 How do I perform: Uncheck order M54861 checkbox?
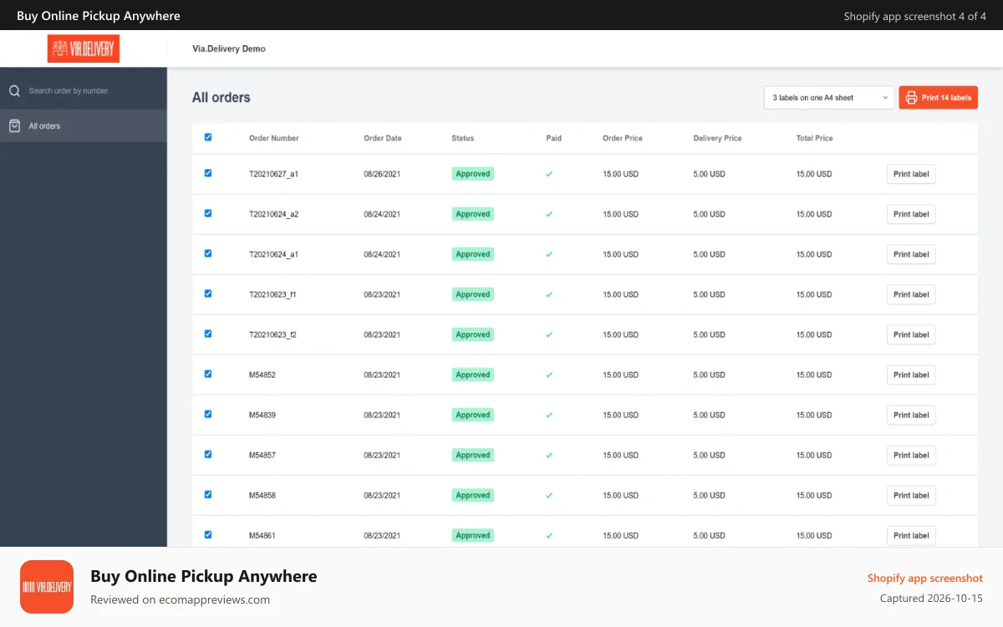pos(208,534)
